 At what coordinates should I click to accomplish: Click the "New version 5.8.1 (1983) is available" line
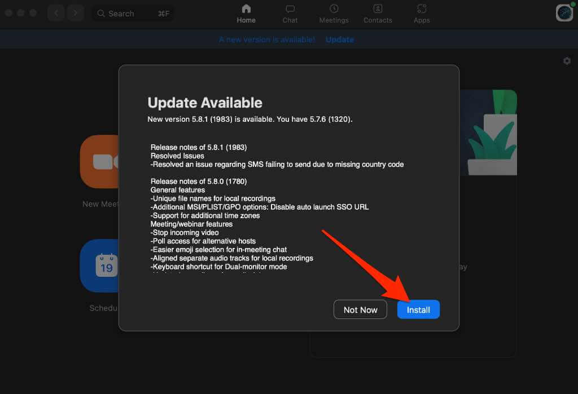pos(250,119)
